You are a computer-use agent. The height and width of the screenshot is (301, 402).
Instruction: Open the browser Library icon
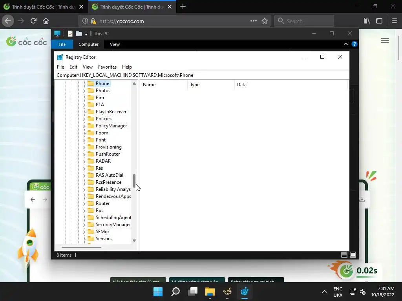click(367, 21)
